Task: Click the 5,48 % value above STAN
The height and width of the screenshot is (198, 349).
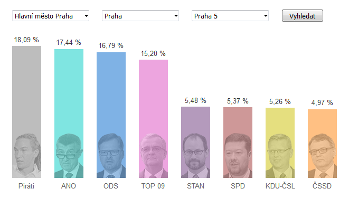Action: click(195, 100)
